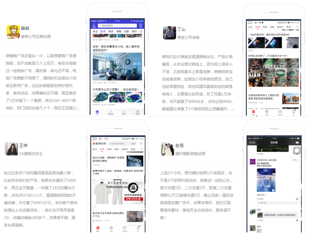Tap the play triangle icon in blue-header phone's bottom bar

coord(111,112)
